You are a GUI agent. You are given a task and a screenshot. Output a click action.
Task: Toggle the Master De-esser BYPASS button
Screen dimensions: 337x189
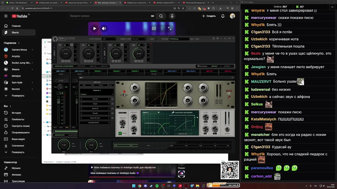[120, 133]
